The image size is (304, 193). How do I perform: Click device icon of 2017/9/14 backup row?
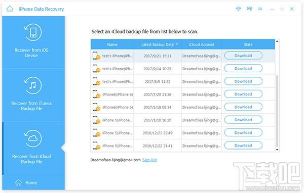coord(96,69)
